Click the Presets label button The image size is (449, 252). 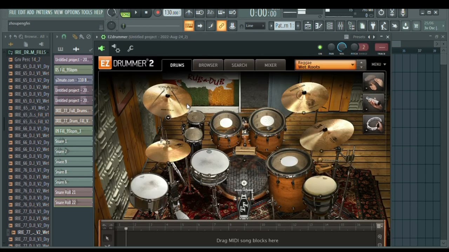tap(359, 37)
